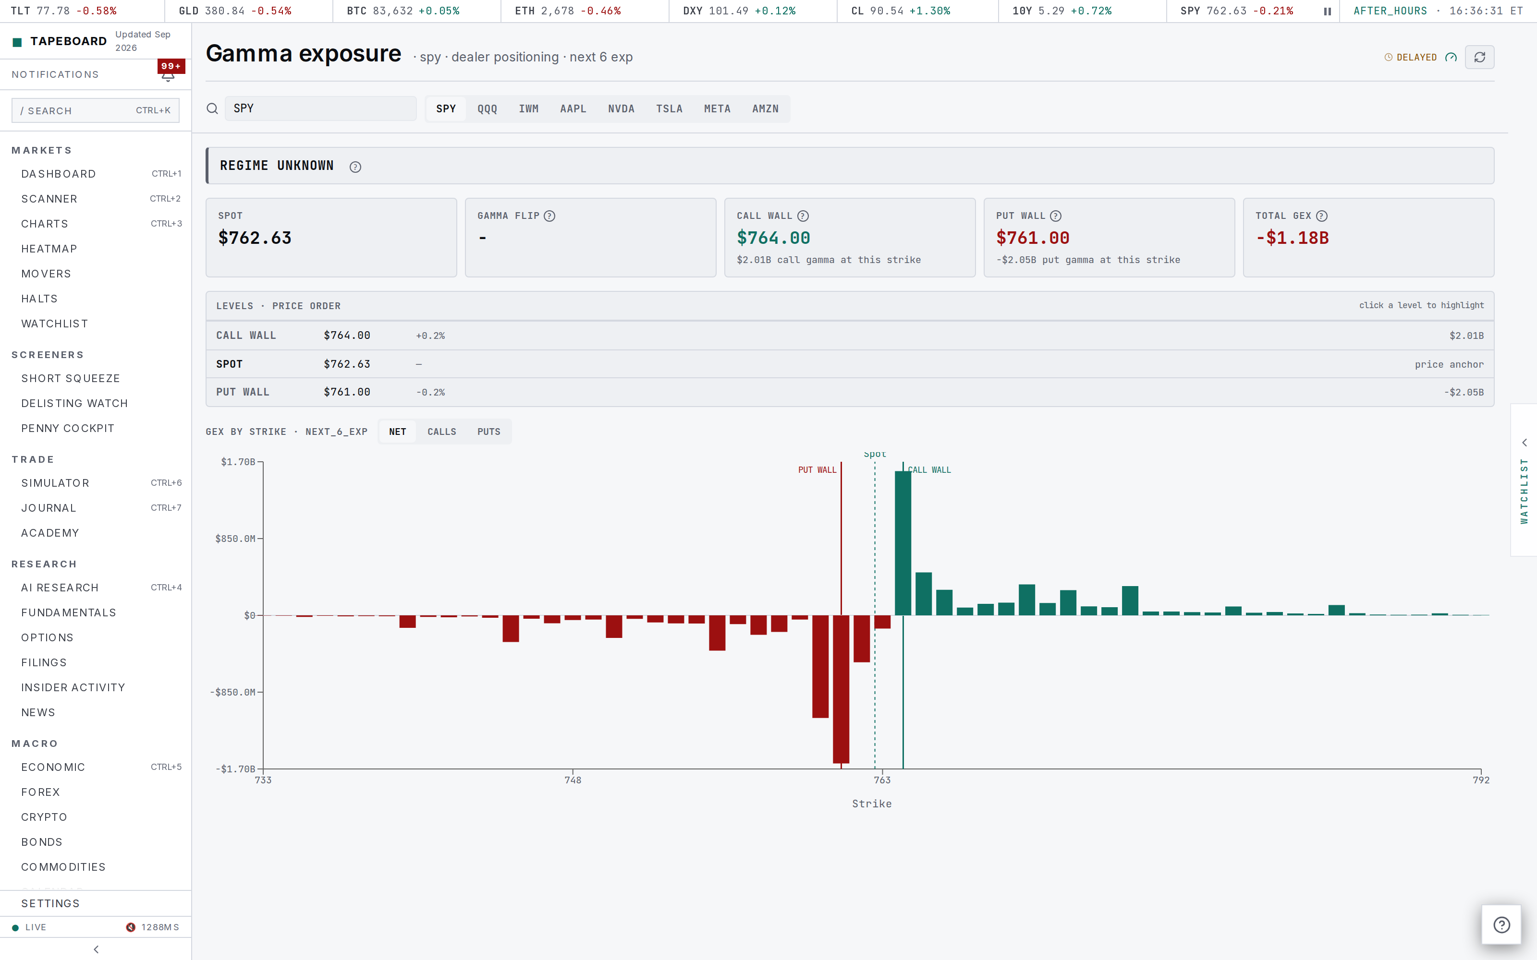Open Simulator in Trade section

click(x=95, y=483)
